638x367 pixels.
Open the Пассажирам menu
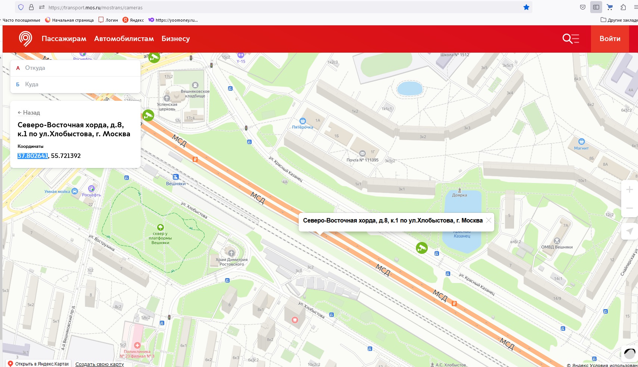coord(64,38)
